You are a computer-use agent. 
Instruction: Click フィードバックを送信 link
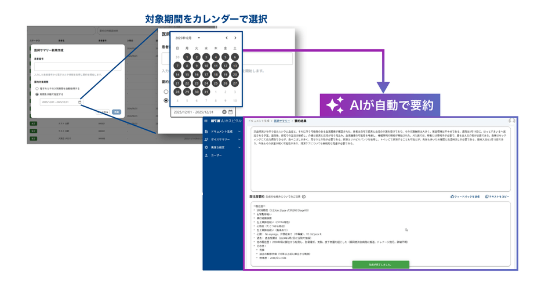click(x=467, y=197)
